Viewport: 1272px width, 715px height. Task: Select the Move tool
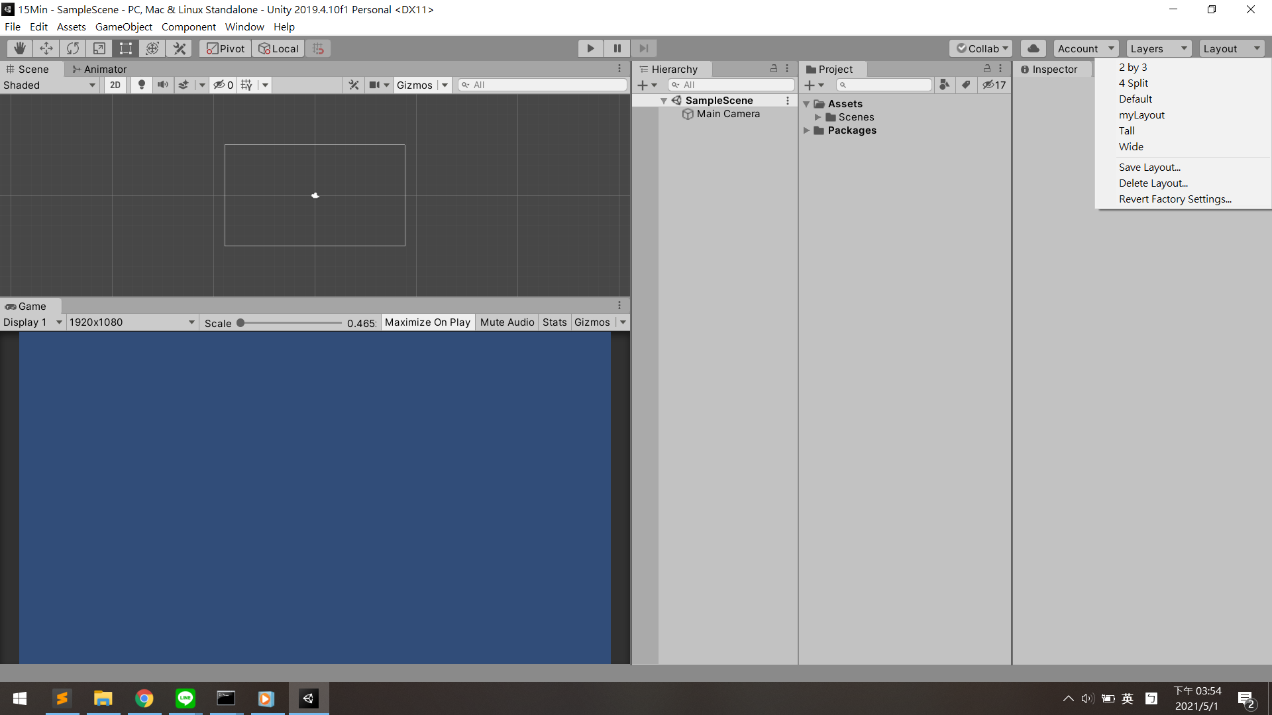(x=46, y=48)
